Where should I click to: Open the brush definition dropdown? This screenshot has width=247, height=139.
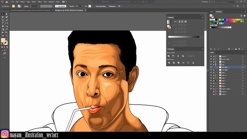pos(67,6)
